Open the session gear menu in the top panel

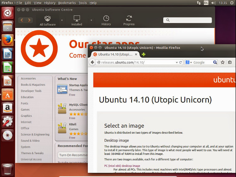click(232, 3)
